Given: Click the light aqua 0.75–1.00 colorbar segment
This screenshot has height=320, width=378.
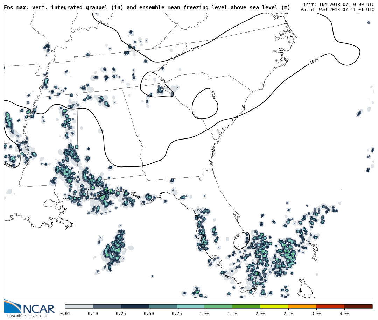Looking at the screenshot, I should click(191, 306).
